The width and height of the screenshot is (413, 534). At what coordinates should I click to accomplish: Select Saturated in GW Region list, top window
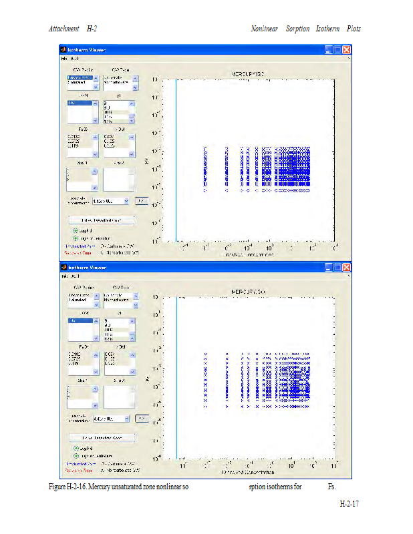click(78, 83)
